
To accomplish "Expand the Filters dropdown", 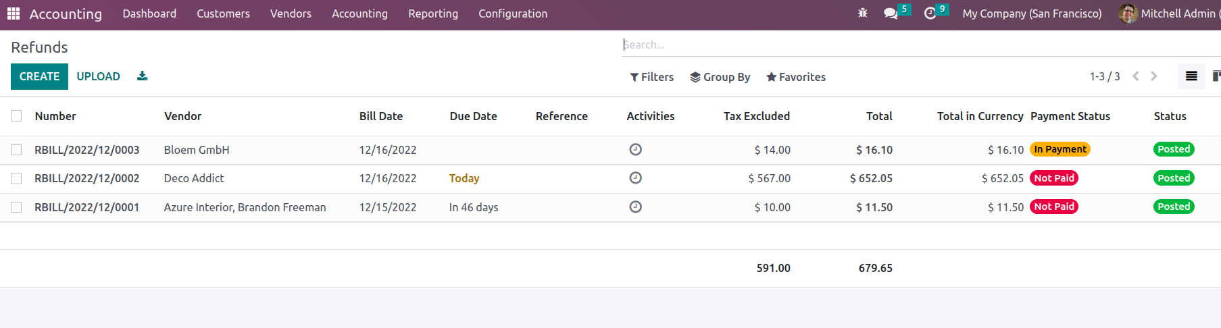I will (x=651, y=77).
